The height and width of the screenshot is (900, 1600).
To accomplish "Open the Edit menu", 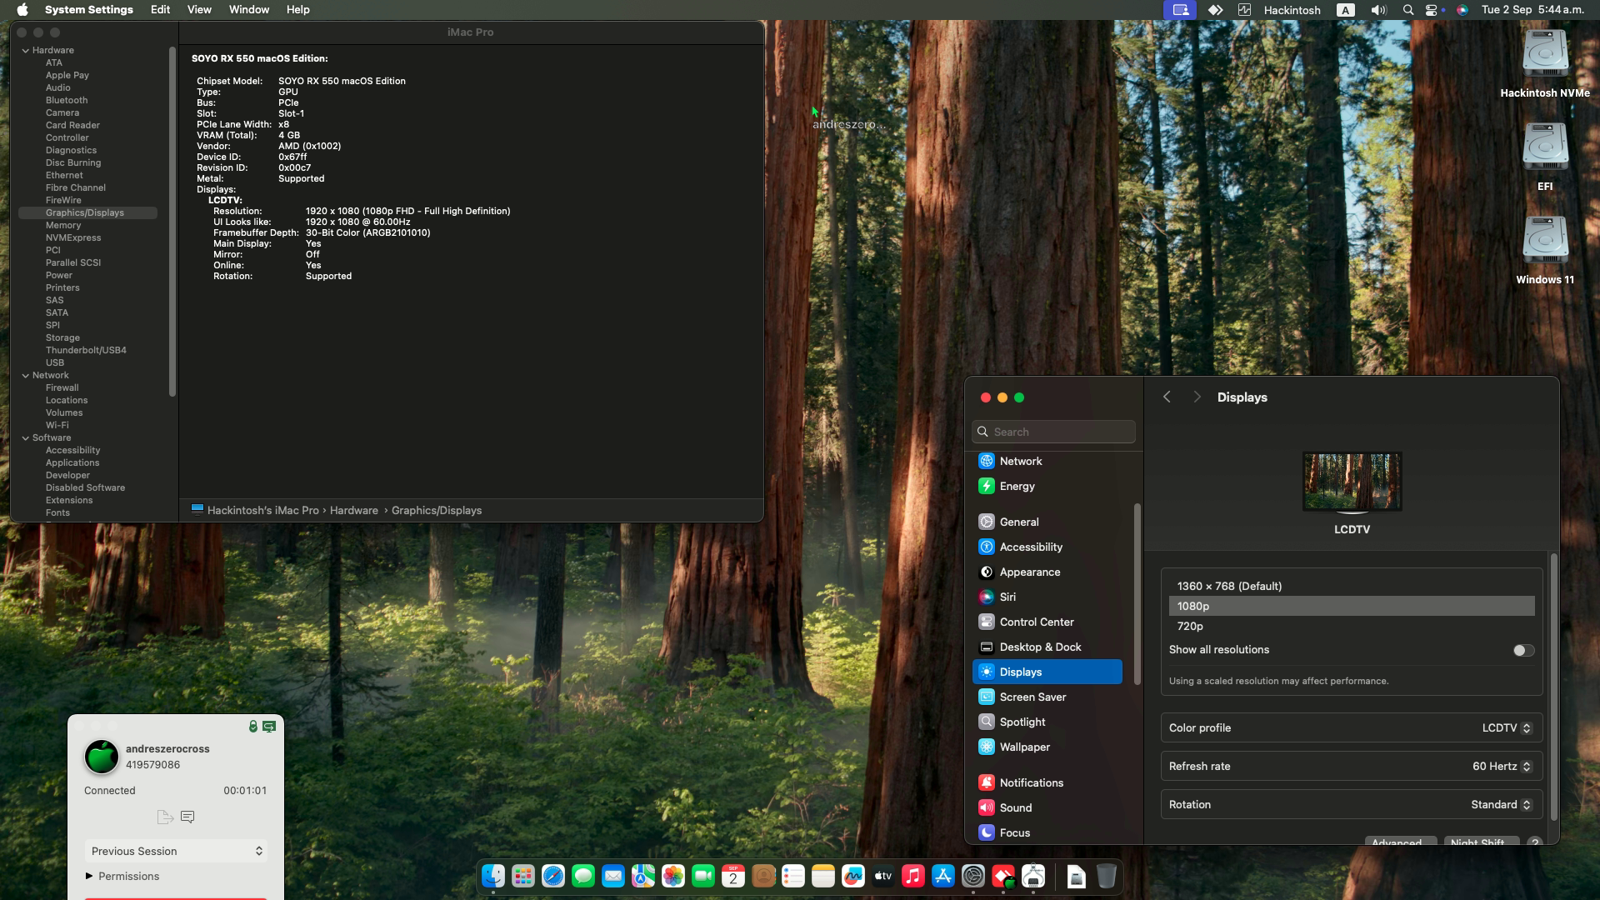I will (x=160, y=10).
